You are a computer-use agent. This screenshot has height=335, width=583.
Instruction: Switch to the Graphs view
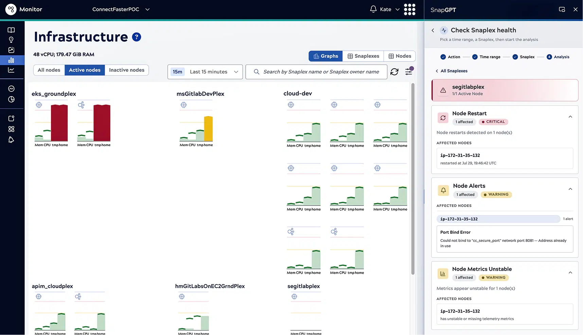[x=326, y=56]
